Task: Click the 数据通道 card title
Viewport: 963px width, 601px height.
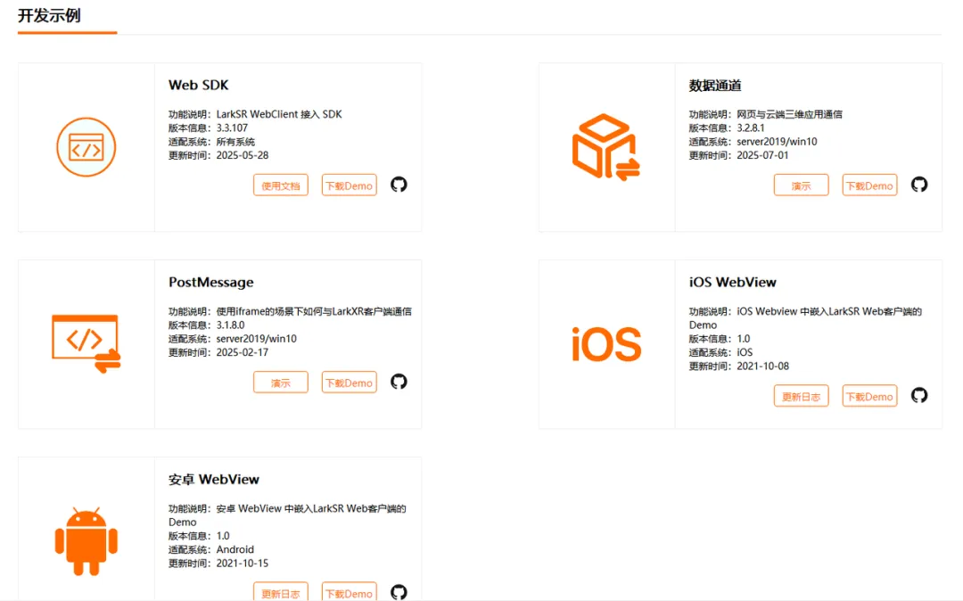Action: pos(715,86)
